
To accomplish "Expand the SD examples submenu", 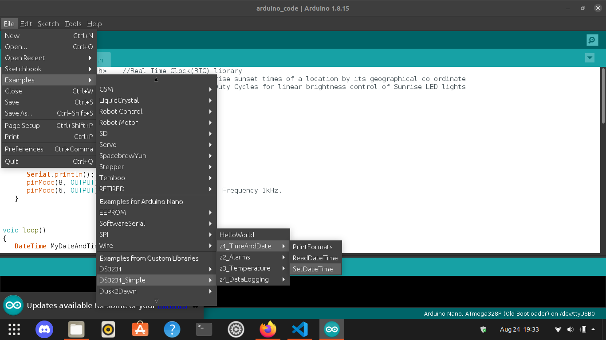I will (156, 134).
